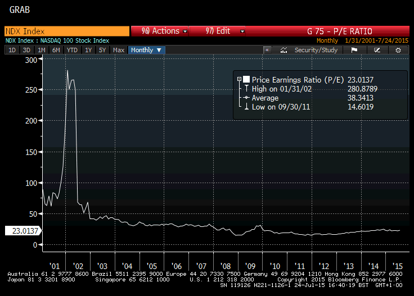
Task: Click the Low marker icon in legend
Action: coord(246,107)
